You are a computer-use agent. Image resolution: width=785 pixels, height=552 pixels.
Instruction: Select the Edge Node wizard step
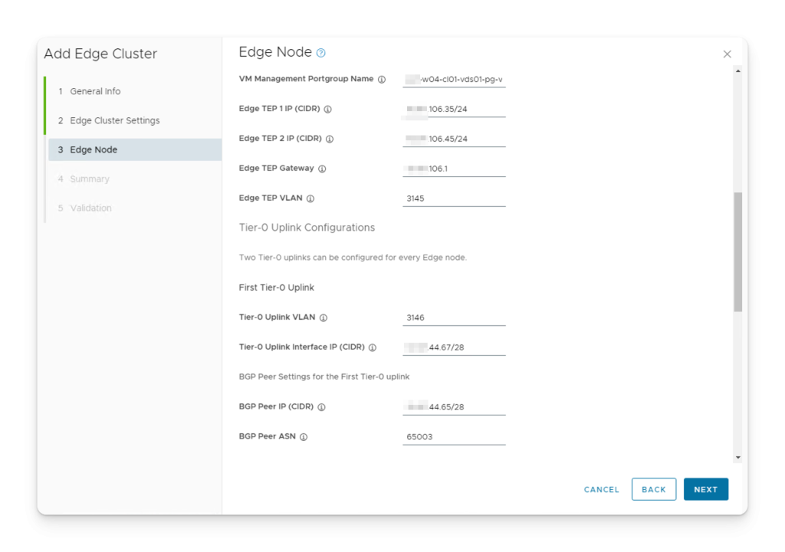(x=94, y=149)
